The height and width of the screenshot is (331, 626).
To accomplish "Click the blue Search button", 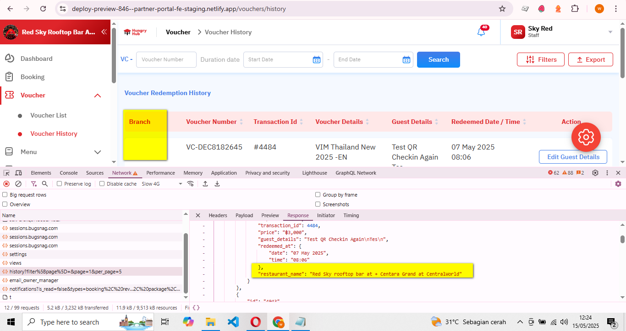I will click(438, 59).
